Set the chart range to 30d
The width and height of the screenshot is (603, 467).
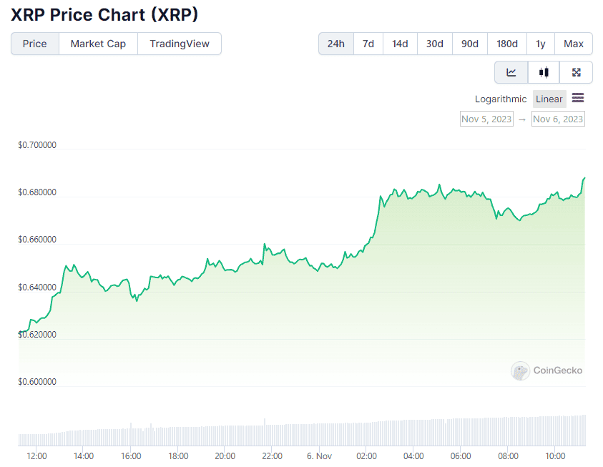click(x=435, y=44)
